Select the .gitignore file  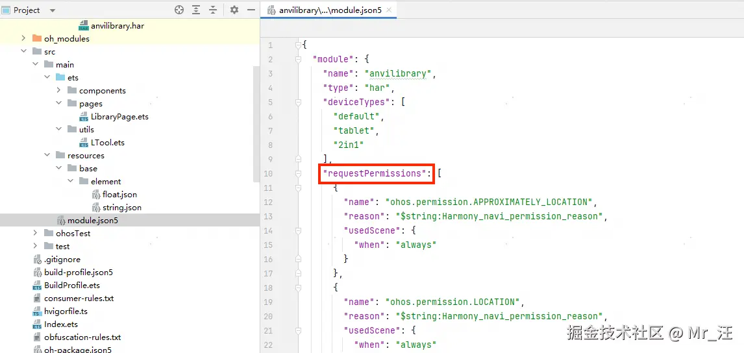tap(62, 259)
